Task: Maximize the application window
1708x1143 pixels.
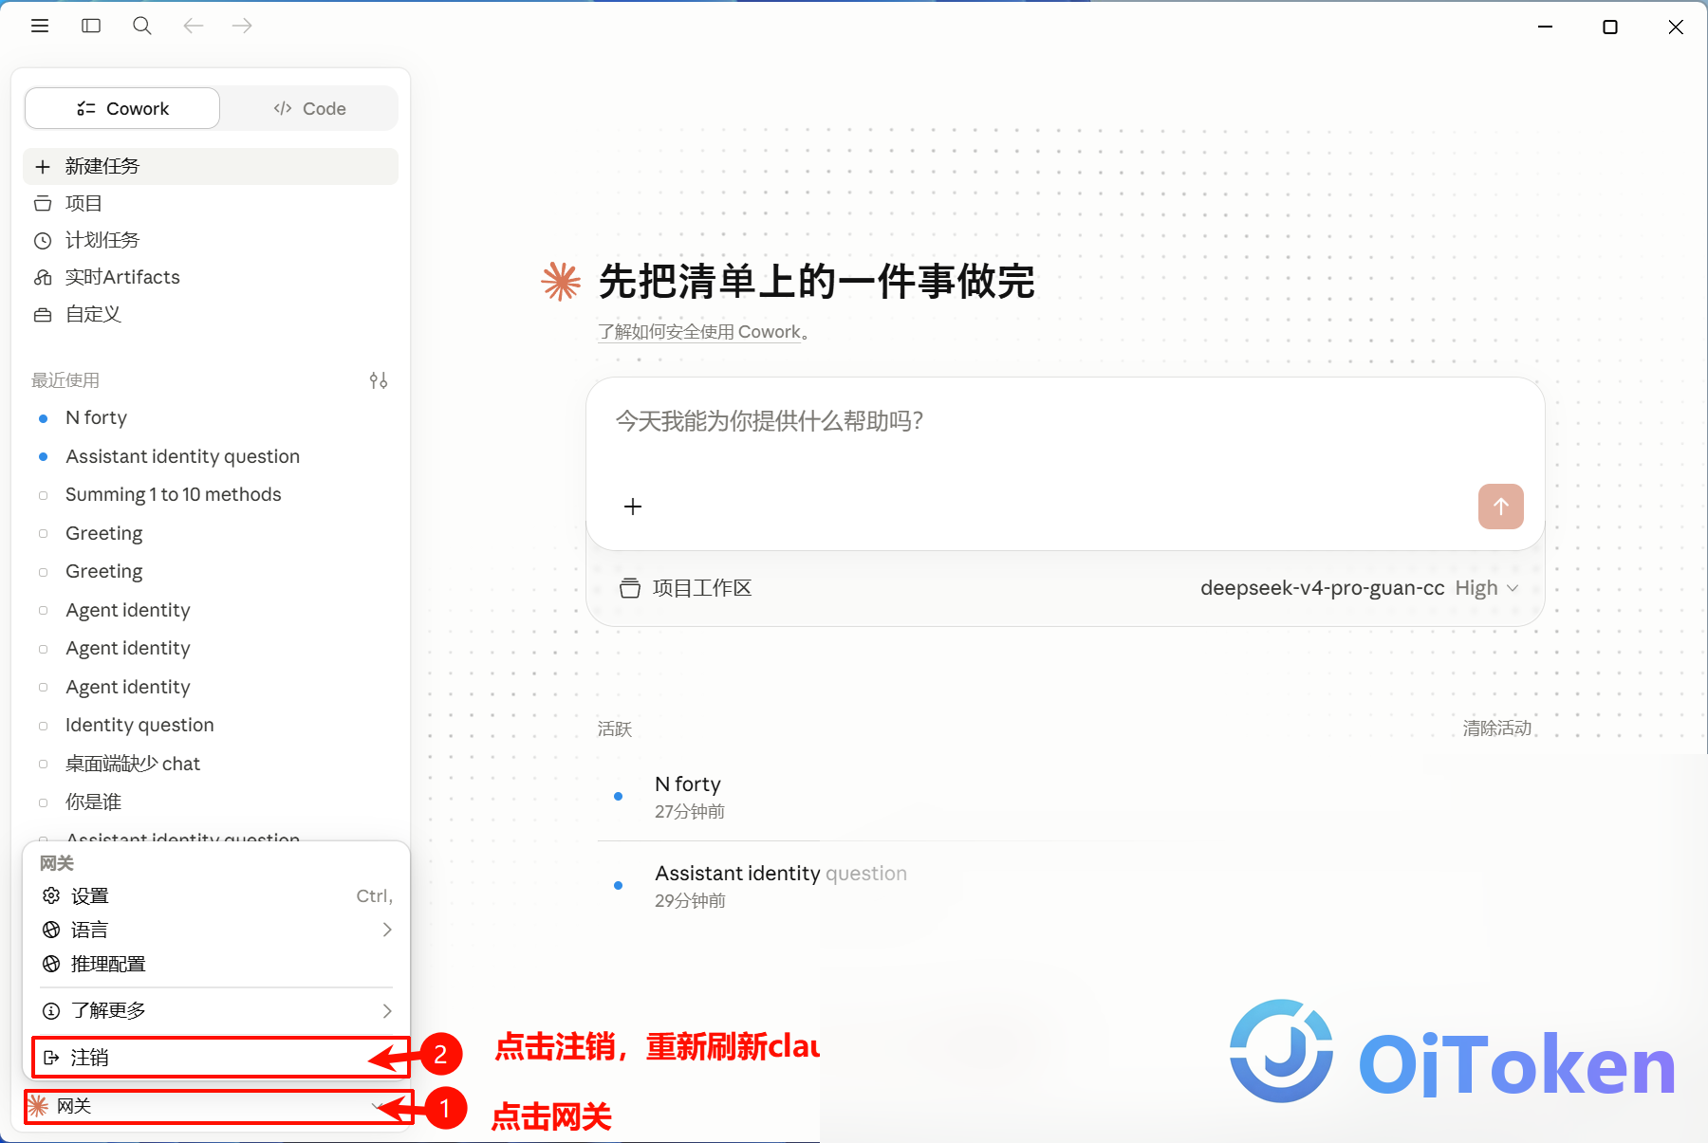Action: coord(1610,27)
